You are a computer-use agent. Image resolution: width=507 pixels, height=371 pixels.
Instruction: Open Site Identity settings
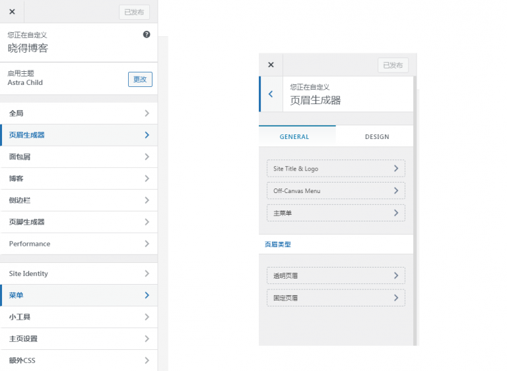point(79,273)
